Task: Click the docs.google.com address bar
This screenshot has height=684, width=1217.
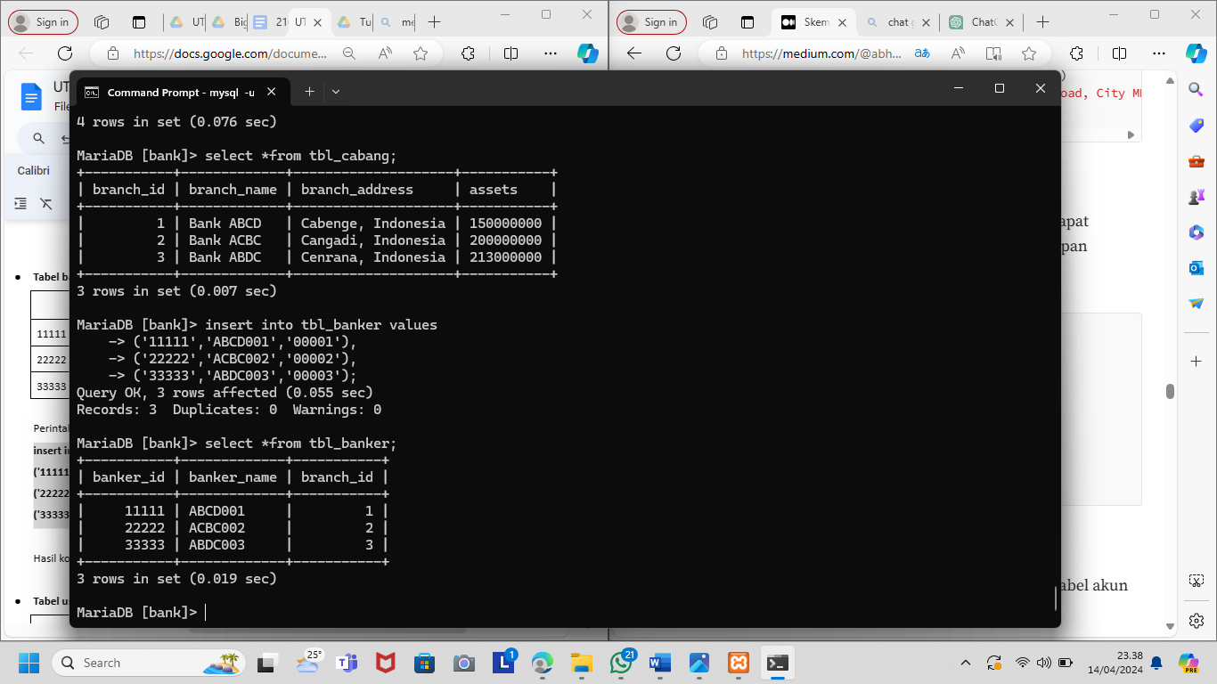Action: (x=230, y=53)
